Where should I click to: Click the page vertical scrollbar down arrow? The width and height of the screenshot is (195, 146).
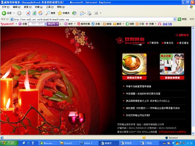point(193,133)
